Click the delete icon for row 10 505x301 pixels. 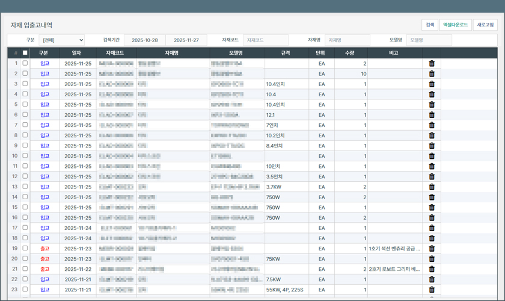click(x=432, y=156)
